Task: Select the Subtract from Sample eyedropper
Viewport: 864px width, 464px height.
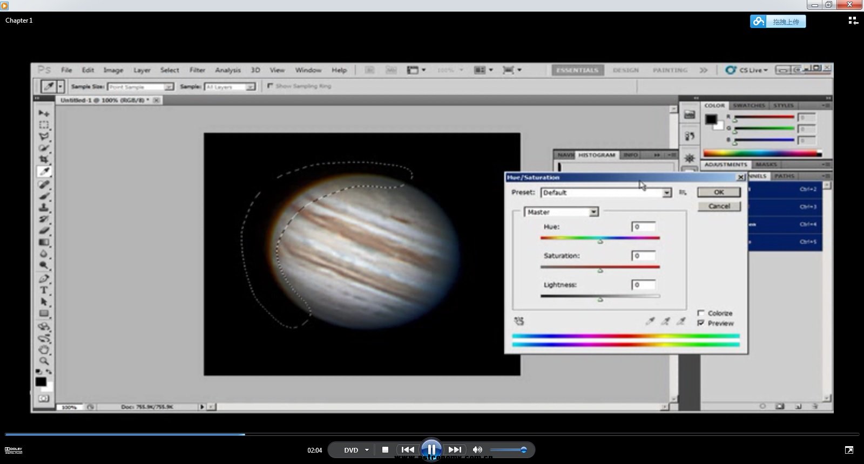Action: (681, 321)
